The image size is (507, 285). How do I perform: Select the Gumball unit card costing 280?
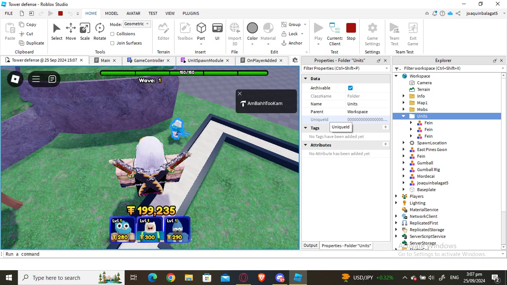pos(122,229)
